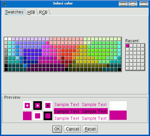Choose the white swatch in the grid's top-left corner
This screenshot has width=150, height=136.
[x=6, y=39]
